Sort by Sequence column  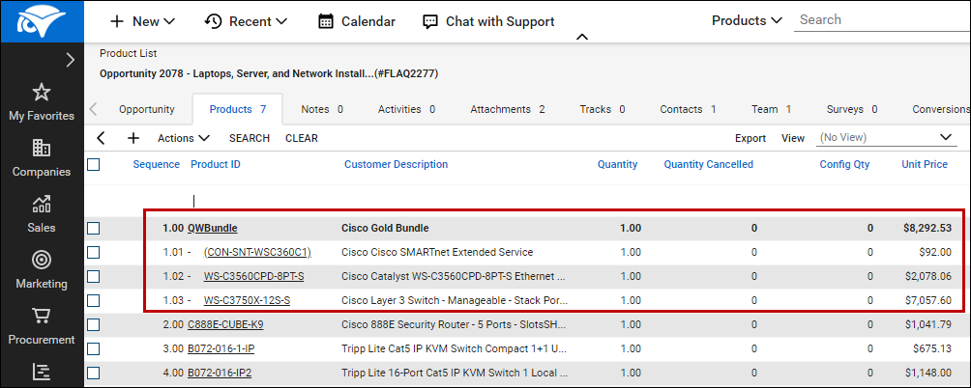click(156, 164)
